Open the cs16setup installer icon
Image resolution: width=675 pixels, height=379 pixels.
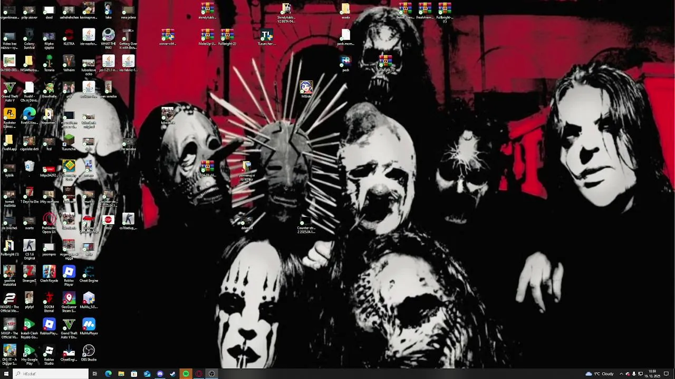(x=128, y=222)
